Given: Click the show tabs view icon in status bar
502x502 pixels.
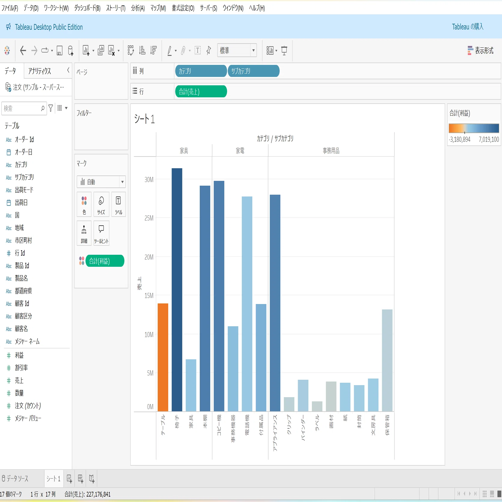Looking at the screenshot, I should coord(499,494).
